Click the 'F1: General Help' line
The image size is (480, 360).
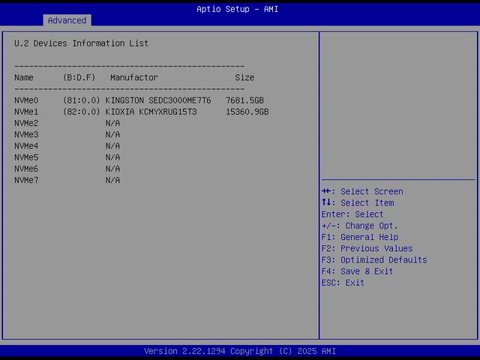(x=360, y=237)
